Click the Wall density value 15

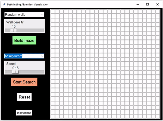coord(14,26)
